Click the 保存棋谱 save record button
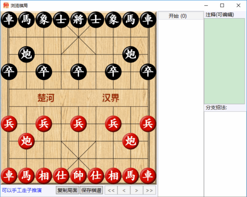Screen dimensions: 247x197 coord(91,190)
